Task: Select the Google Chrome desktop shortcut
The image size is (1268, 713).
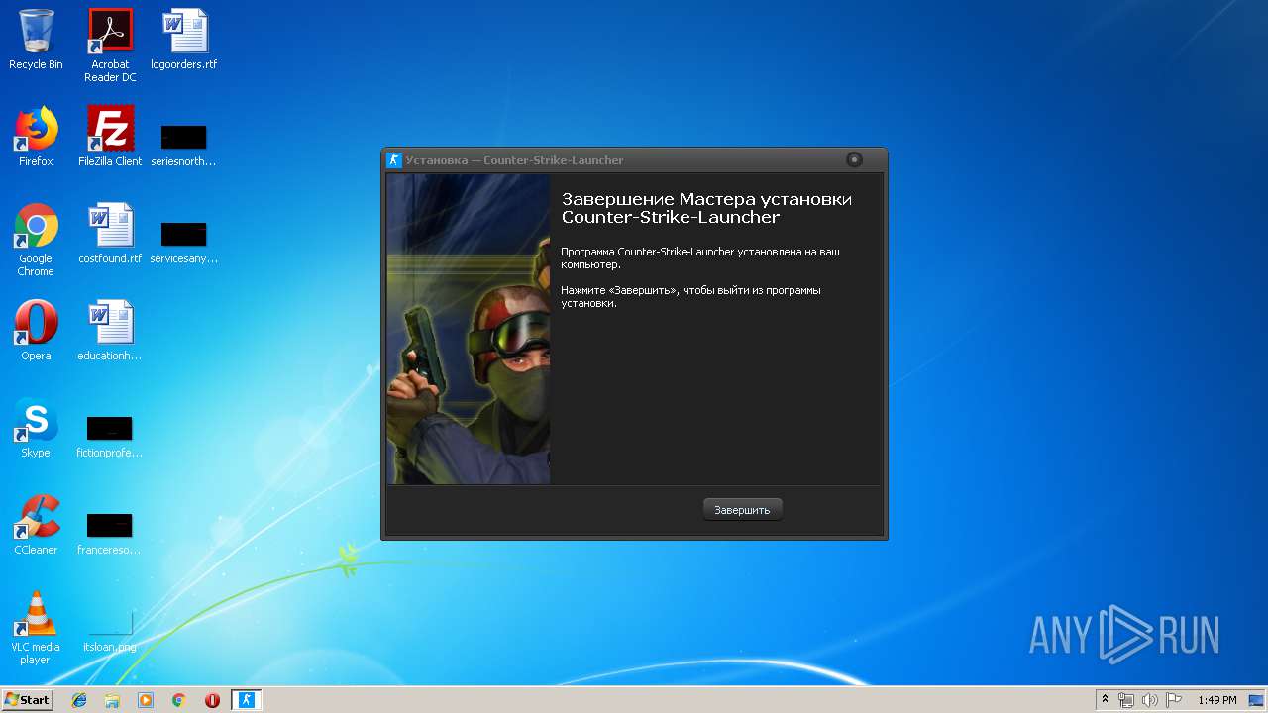Action: (36, 240)
